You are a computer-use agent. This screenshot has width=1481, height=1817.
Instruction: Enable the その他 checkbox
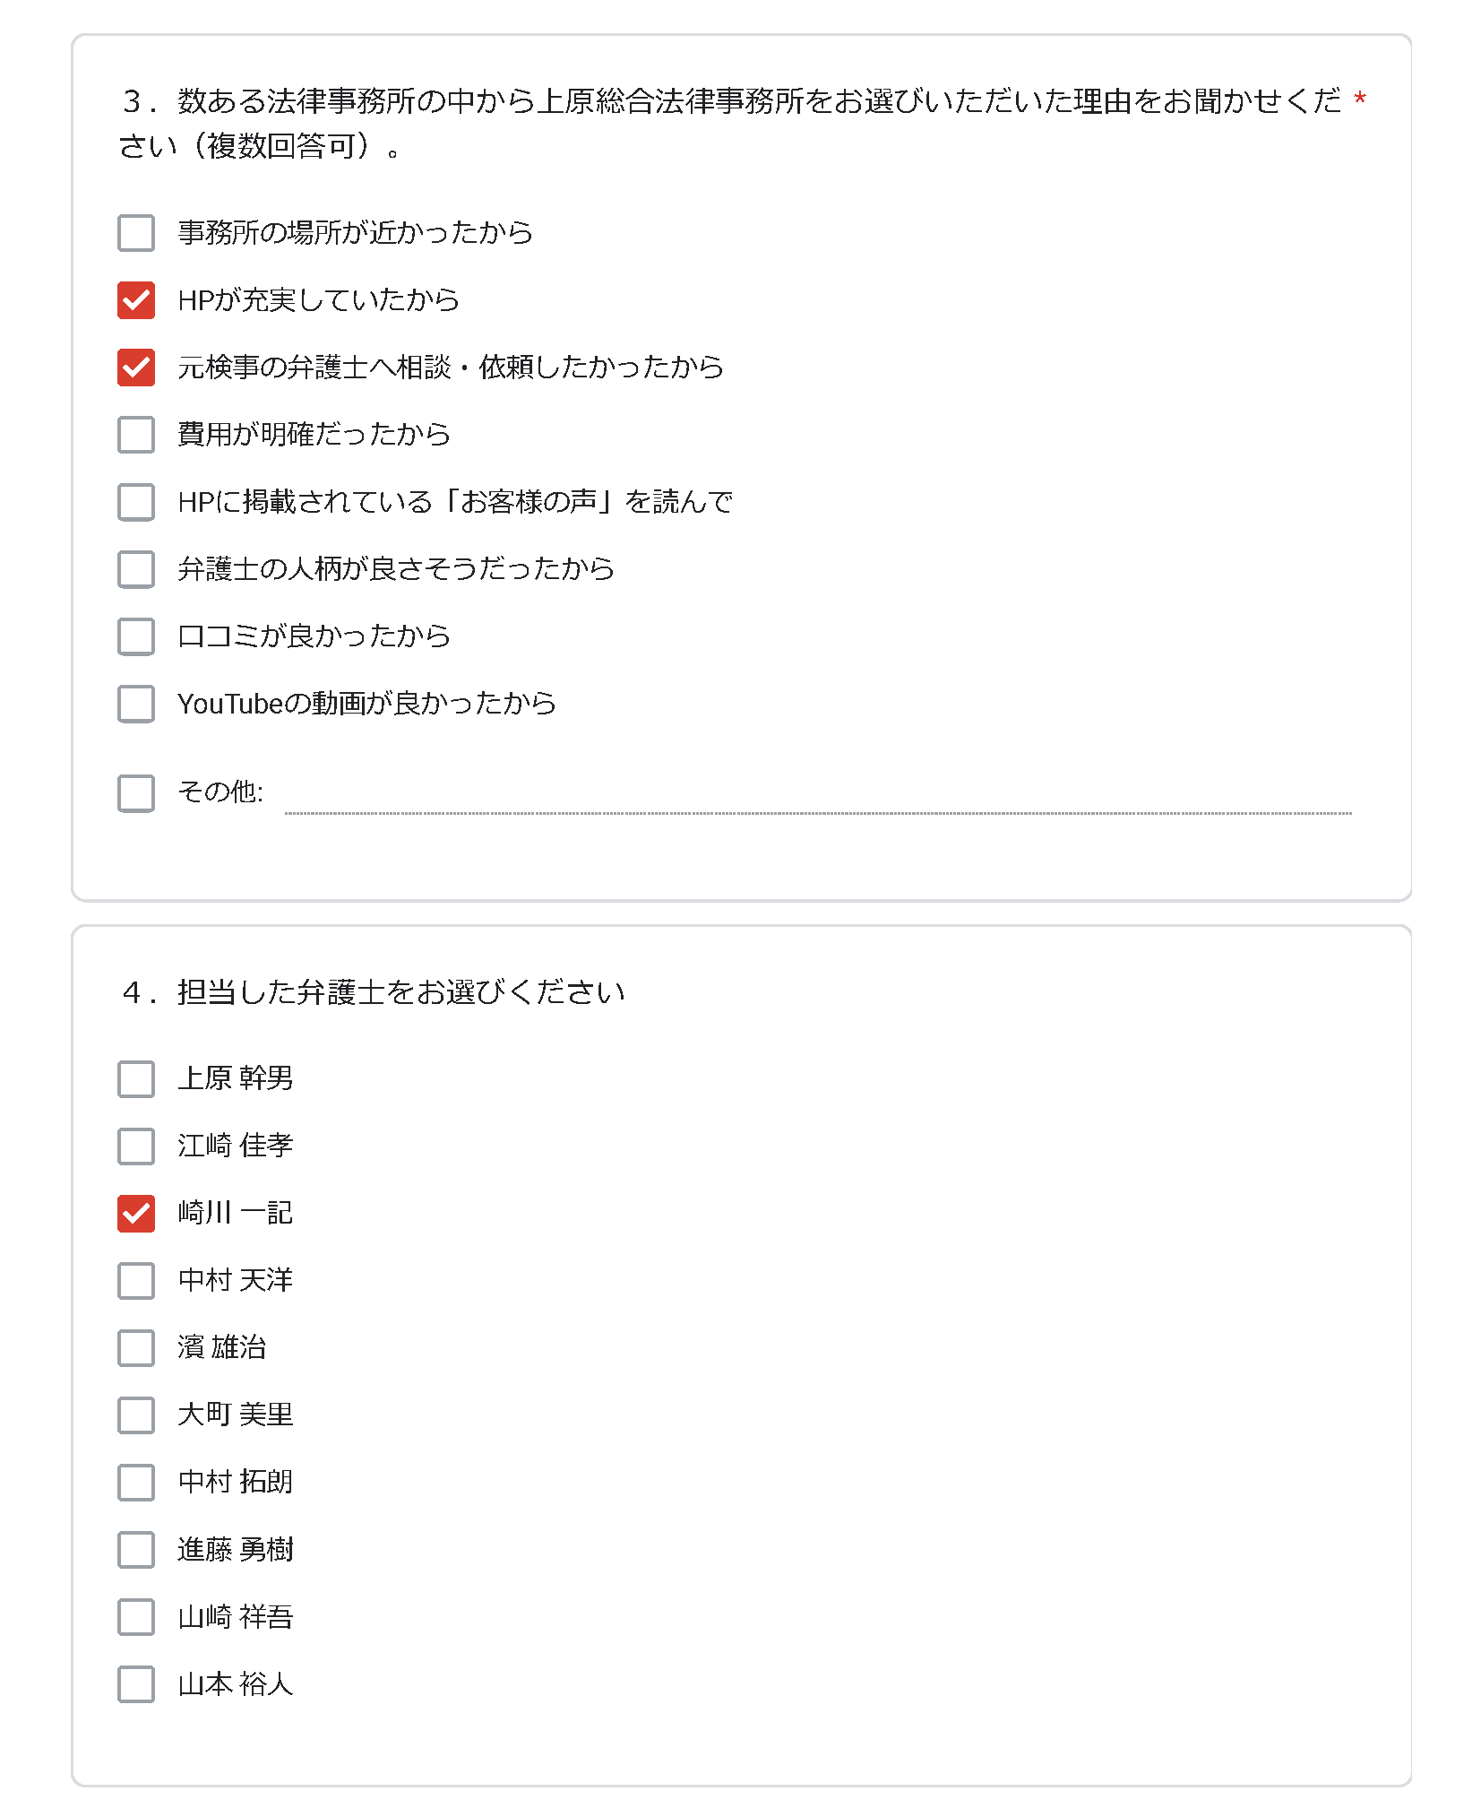(x=136, y=793)
